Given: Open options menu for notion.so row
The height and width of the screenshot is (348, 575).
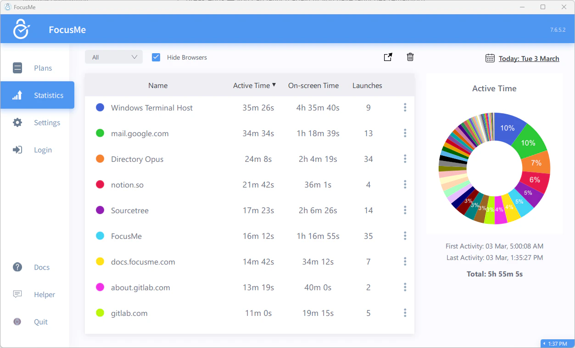Looking at the screenshot, I should click(405, 184).
